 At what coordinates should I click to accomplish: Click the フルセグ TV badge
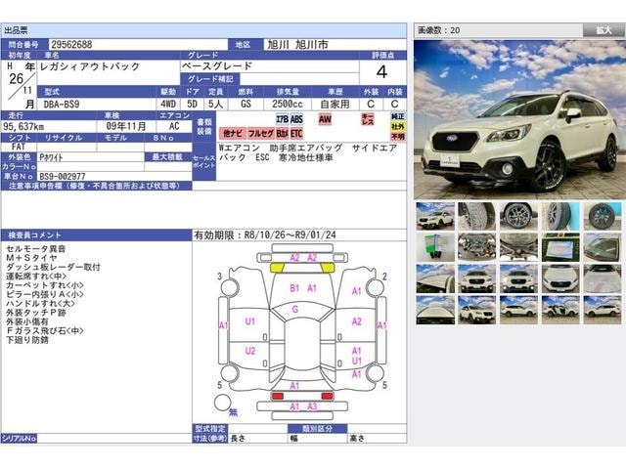coord(261,133)
